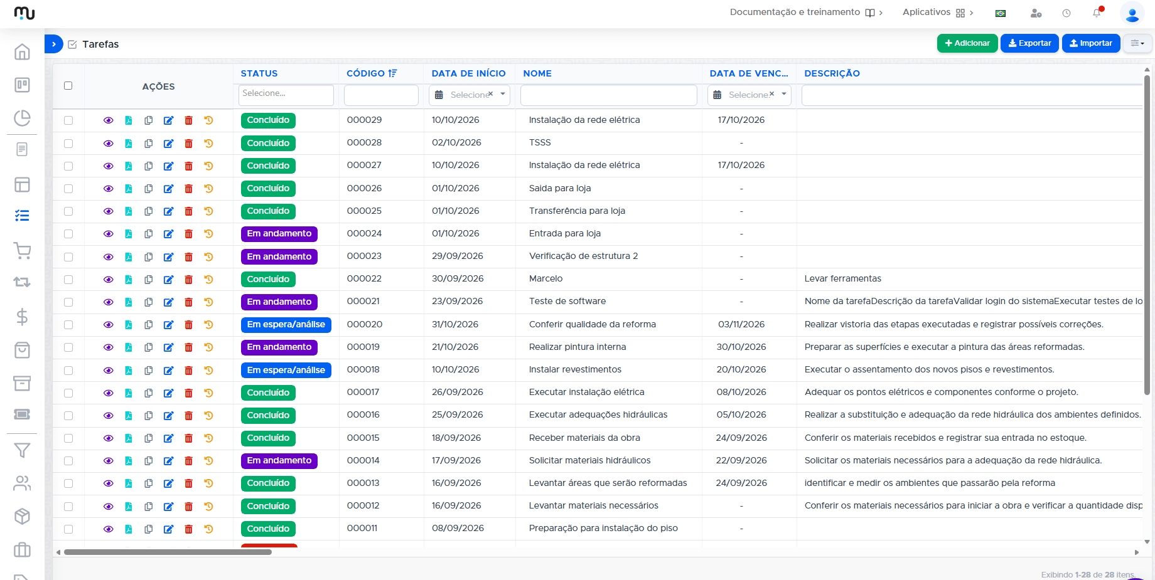Check the box for task 000029

click(x=68, y=120)
